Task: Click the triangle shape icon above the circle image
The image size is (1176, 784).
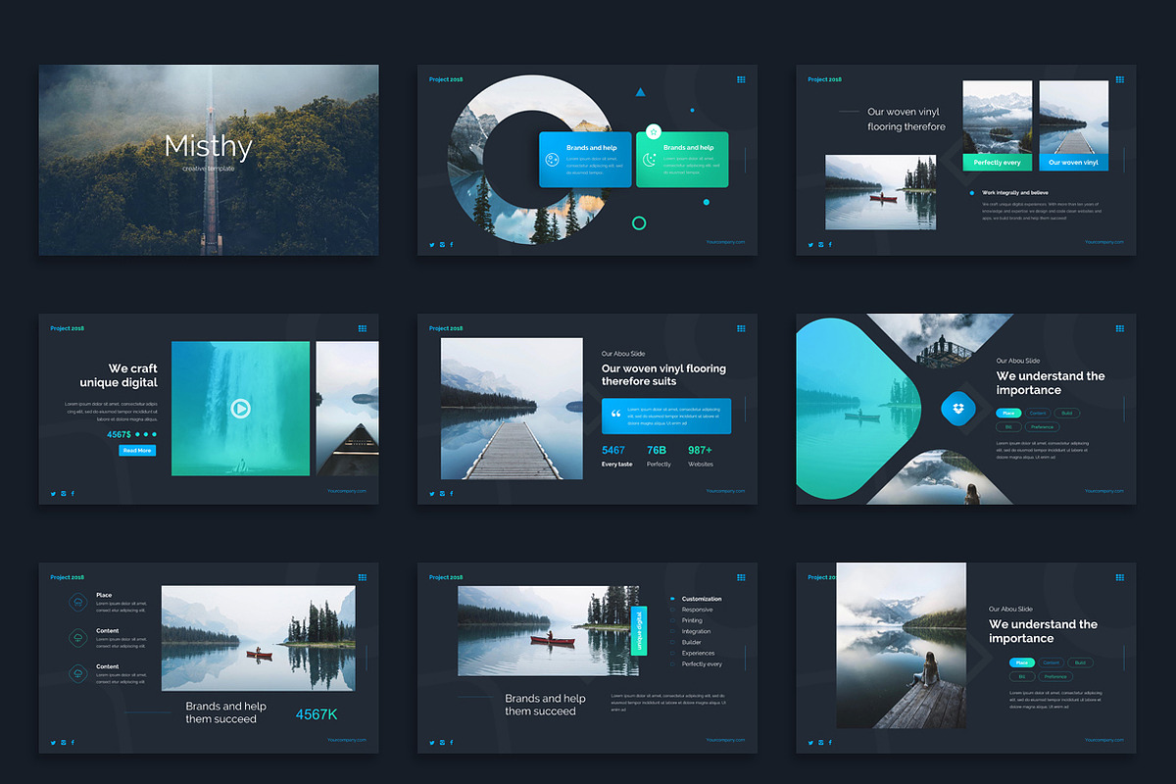Action: click(640, 90)
